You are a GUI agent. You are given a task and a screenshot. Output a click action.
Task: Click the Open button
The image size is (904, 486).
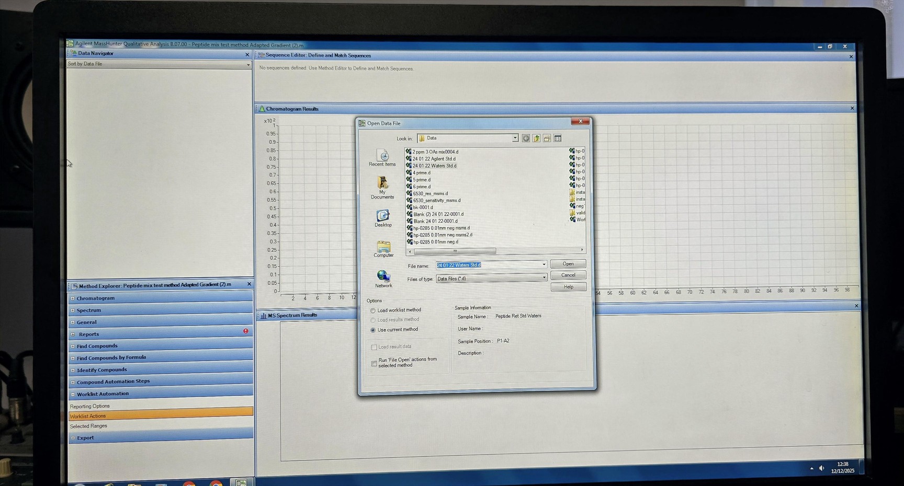click(568, 263)
